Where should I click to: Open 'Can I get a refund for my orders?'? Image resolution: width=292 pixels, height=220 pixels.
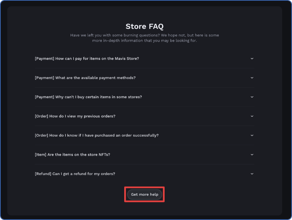75,174
